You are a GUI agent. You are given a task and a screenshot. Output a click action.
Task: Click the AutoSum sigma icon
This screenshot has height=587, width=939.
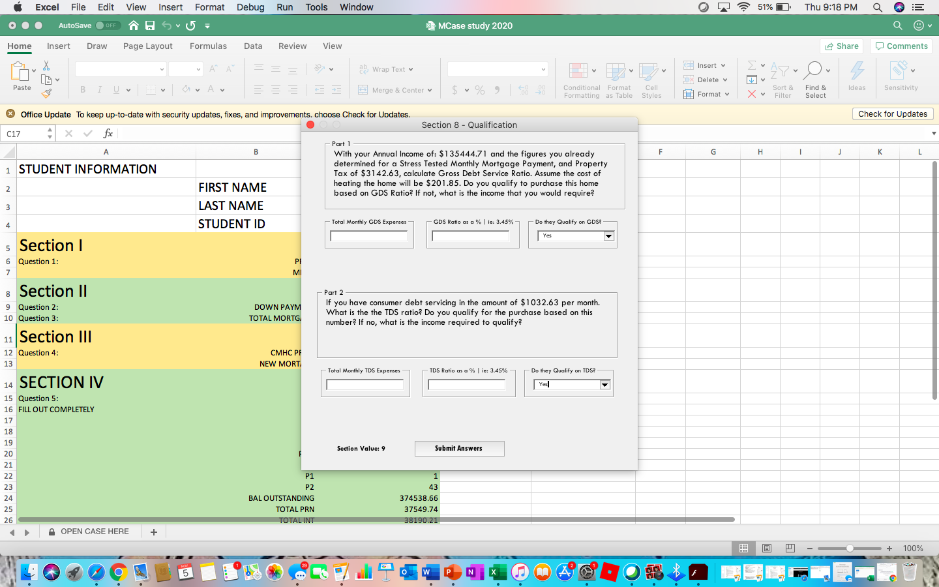[752, 65]
